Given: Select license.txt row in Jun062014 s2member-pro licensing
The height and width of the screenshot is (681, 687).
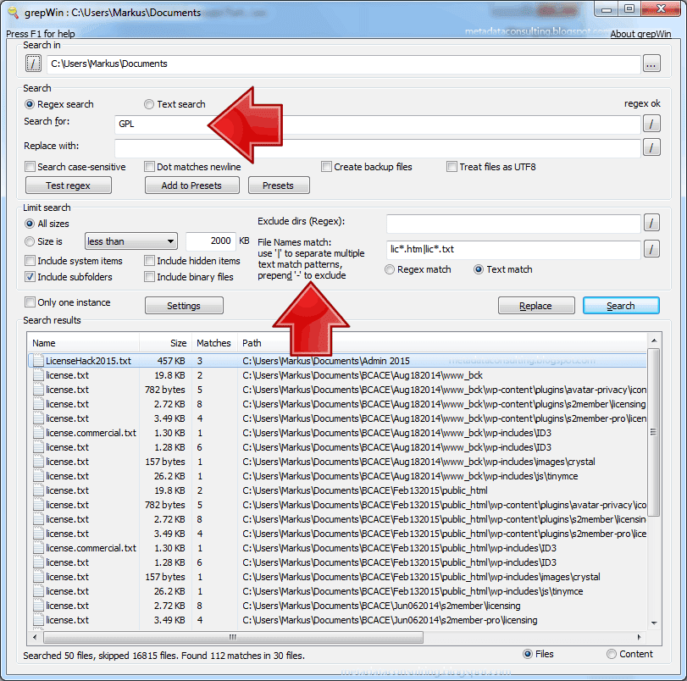Looking at the screenshot, I should point(337,620).
